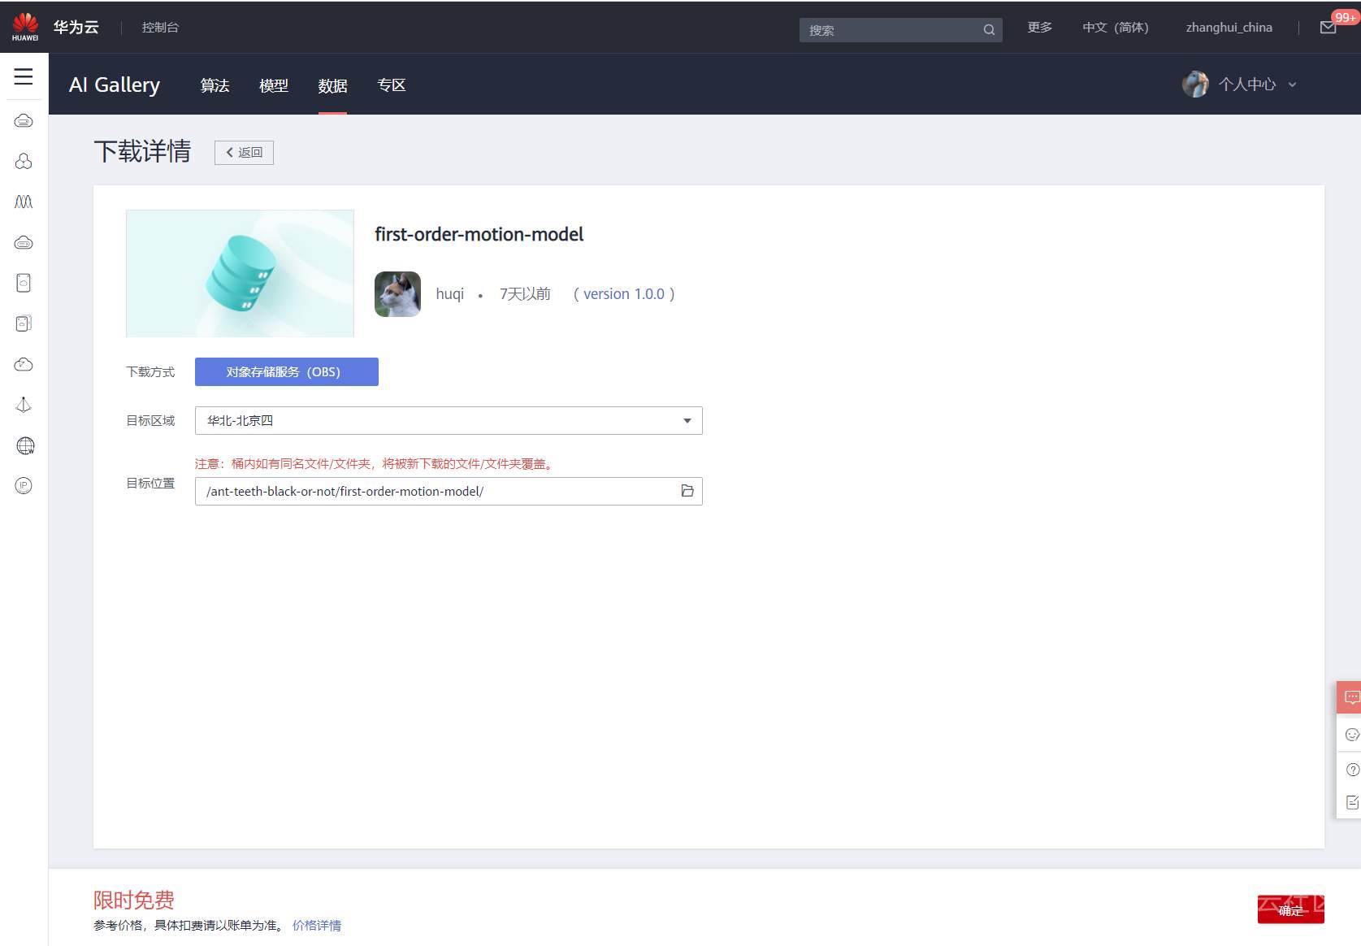Click the search magnifier icon
The width and height of the screenshot is (1361, 946).
tap(989, 30)
